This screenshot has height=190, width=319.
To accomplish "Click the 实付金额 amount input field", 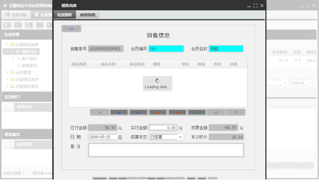I will coord(163,128).
